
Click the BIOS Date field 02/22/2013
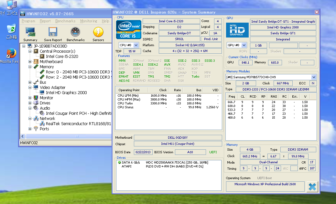[143, 152]
